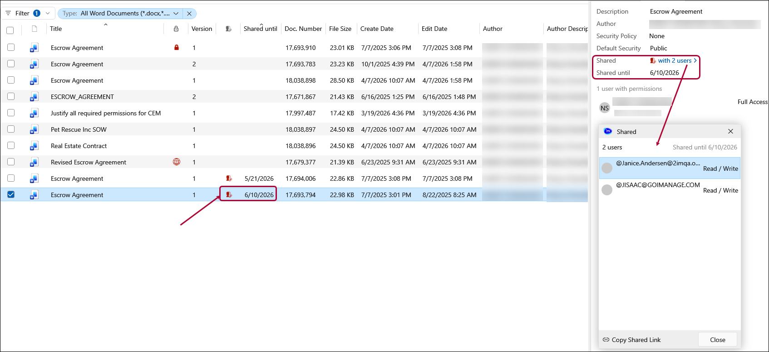Check the Pet Rescue Inc SOW checkbox
Screen dimensions: 769x352
11,129
